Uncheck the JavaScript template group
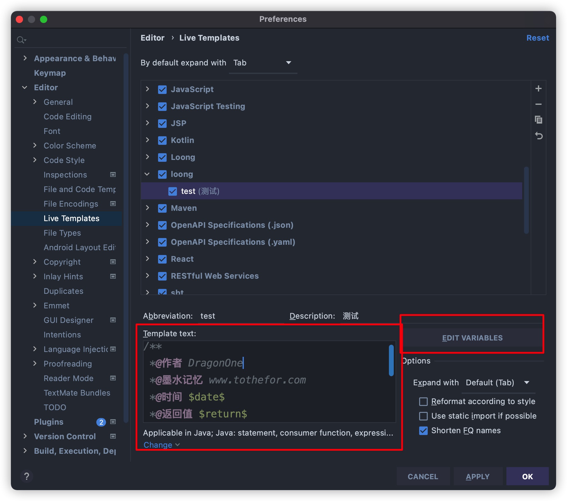 coord(162,89)
